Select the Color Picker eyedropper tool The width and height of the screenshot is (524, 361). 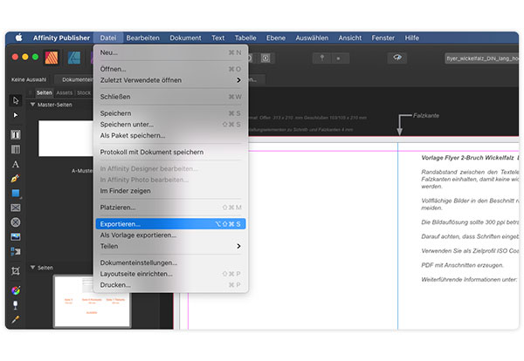tap(16, 320)
